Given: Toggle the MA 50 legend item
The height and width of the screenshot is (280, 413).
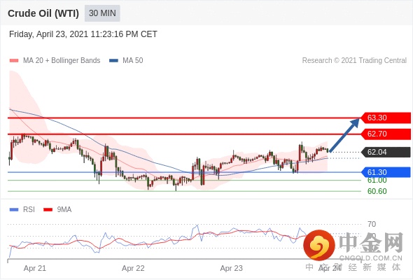Looking at the screenshot, I should [126, 61].
